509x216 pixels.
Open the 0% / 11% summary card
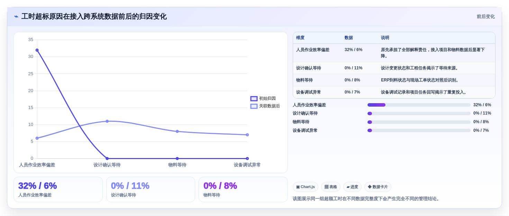click(x=151, y=189)
